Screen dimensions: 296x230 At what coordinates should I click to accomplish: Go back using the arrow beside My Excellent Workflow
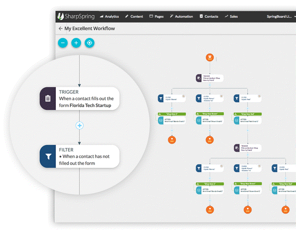[x=60, y=28]
